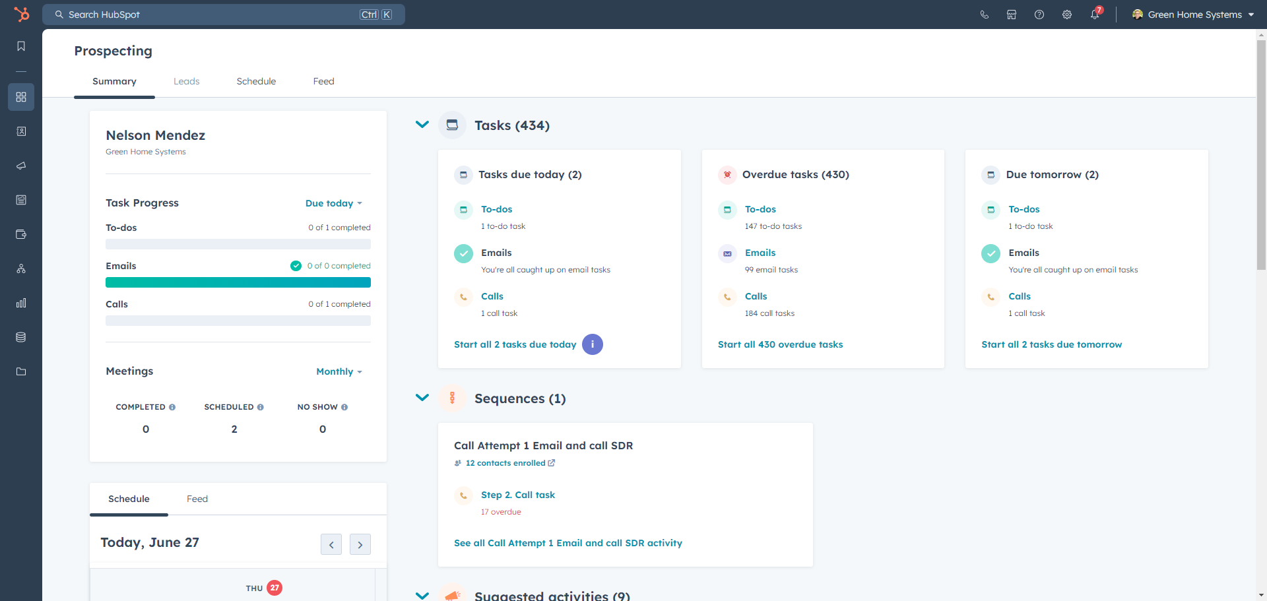
Task: Open the Data management database icon in sidebar
Action: pyautogui.click(x=21, y=337)
